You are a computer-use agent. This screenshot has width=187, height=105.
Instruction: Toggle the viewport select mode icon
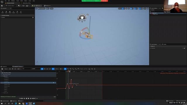(119, 8)
